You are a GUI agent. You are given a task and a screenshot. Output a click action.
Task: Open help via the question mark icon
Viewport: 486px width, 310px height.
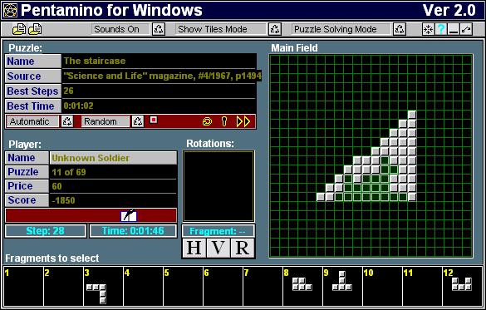click(441, 29)
